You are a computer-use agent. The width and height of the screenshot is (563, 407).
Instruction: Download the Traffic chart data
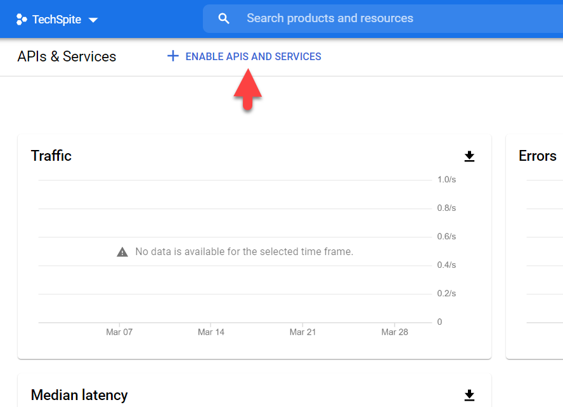pos(469,156)
